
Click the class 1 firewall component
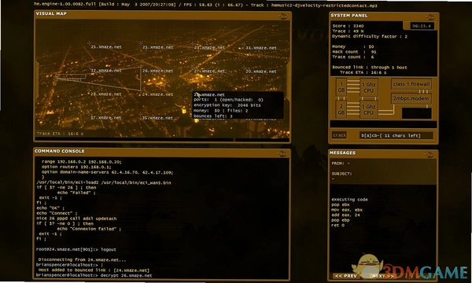(x=411, y=84)
